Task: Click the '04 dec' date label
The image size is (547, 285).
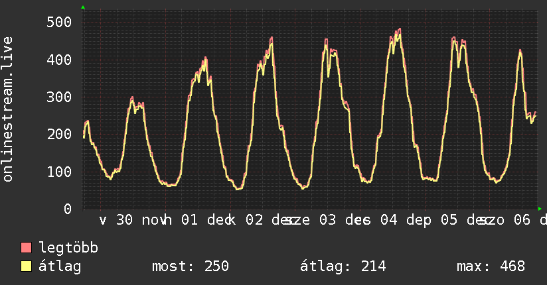Action: tap(406, 220)
